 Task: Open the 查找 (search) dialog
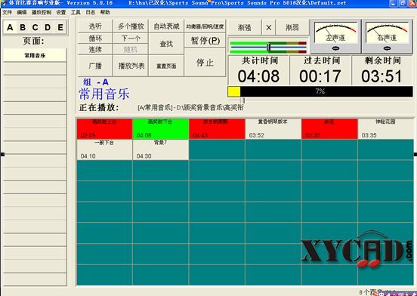pyautogui.click(x=166, y=44)
